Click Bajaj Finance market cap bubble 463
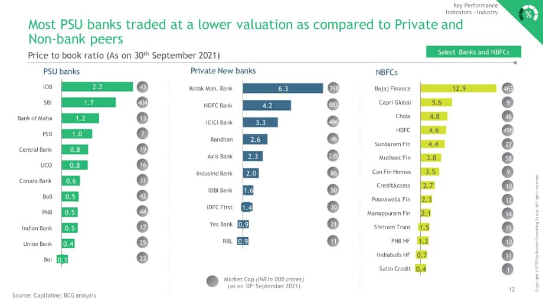The image size is (543, 306). (x=508, y=89)
